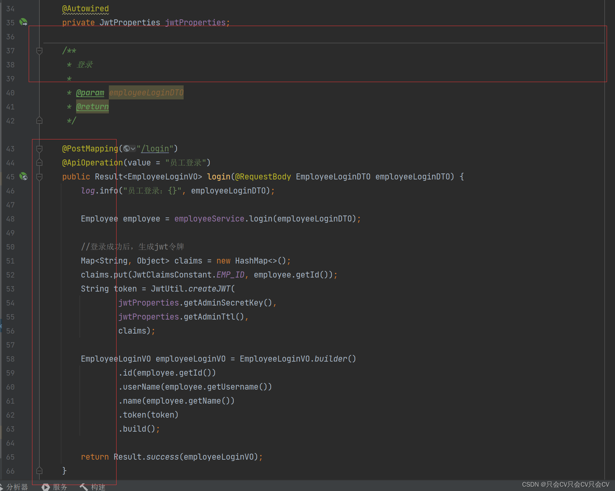This screenshot has width=615, height=491.
Task: Click the log.info statement
Action: point(178,191)
